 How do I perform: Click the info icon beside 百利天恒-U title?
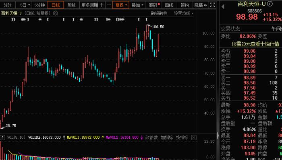pos(270,4)
